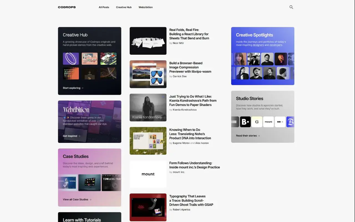Open Webzibition in the top navigation
The width and height of the screenshot is (355, 222).
pyautogui.click(x=146, y=7)
